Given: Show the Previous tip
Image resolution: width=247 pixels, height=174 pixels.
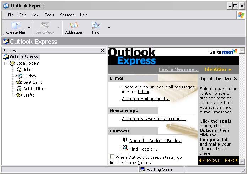Looking at the screenshot, I should pos(209,160).
